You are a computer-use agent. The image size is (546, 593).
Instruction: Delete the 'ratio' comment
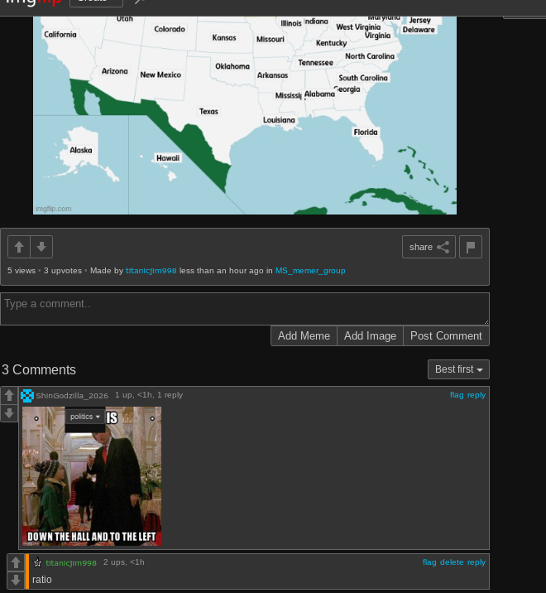tap(452, 562)
